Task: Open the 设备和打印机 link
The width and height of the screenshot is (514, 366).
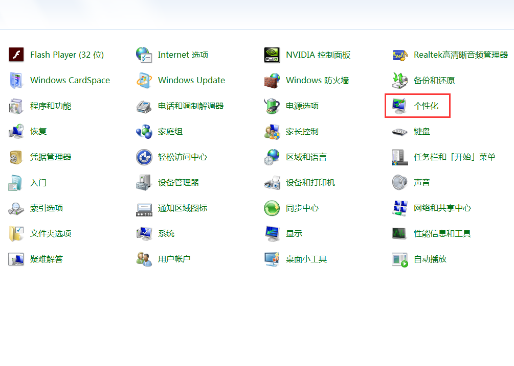Action: point(310,183)
